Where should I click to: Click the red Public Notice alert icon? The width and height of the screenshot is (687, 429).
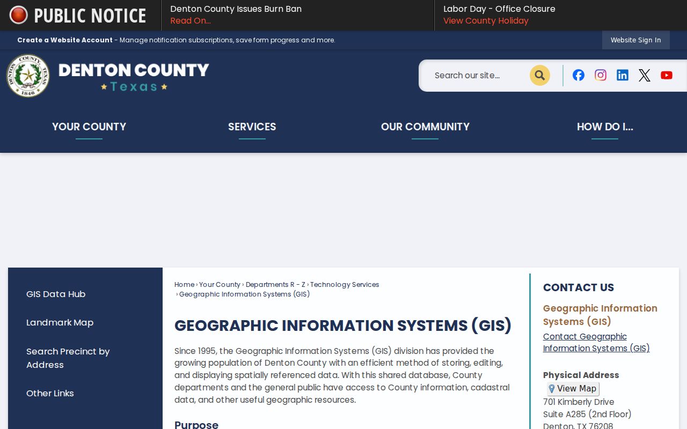coord(18,15)
